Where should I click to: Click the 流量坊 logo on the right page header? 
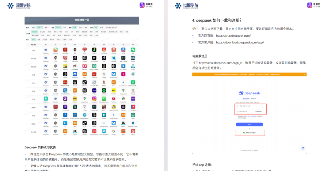[x=314, y=5]
